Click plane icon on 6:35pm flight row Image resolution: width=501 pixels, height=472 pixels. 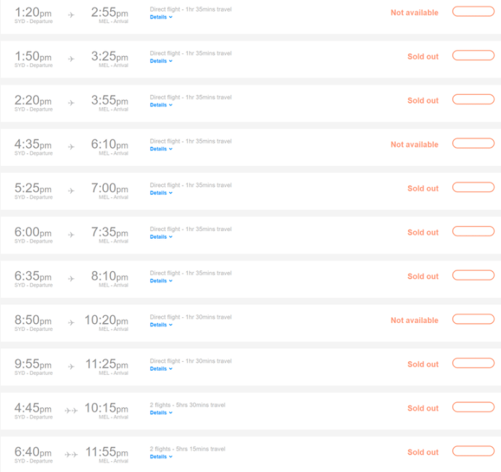(71, 278)
